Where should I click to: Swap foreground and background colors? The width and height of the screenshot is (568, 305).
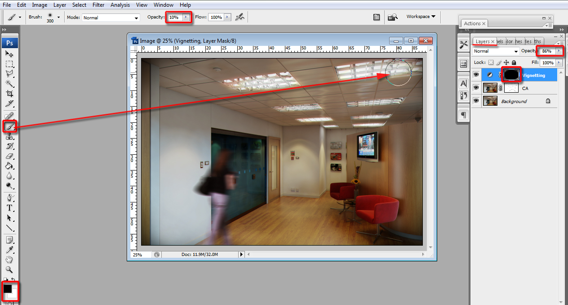[x=13, y=280]
